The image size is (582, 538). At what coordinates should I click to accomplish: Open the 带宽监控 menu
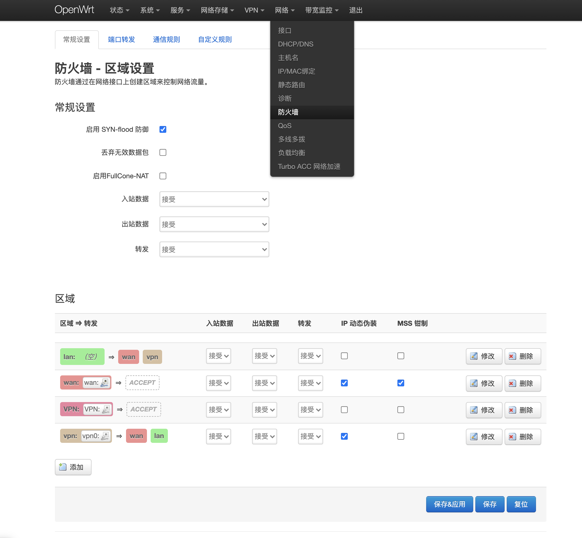(x=322, y=10)
